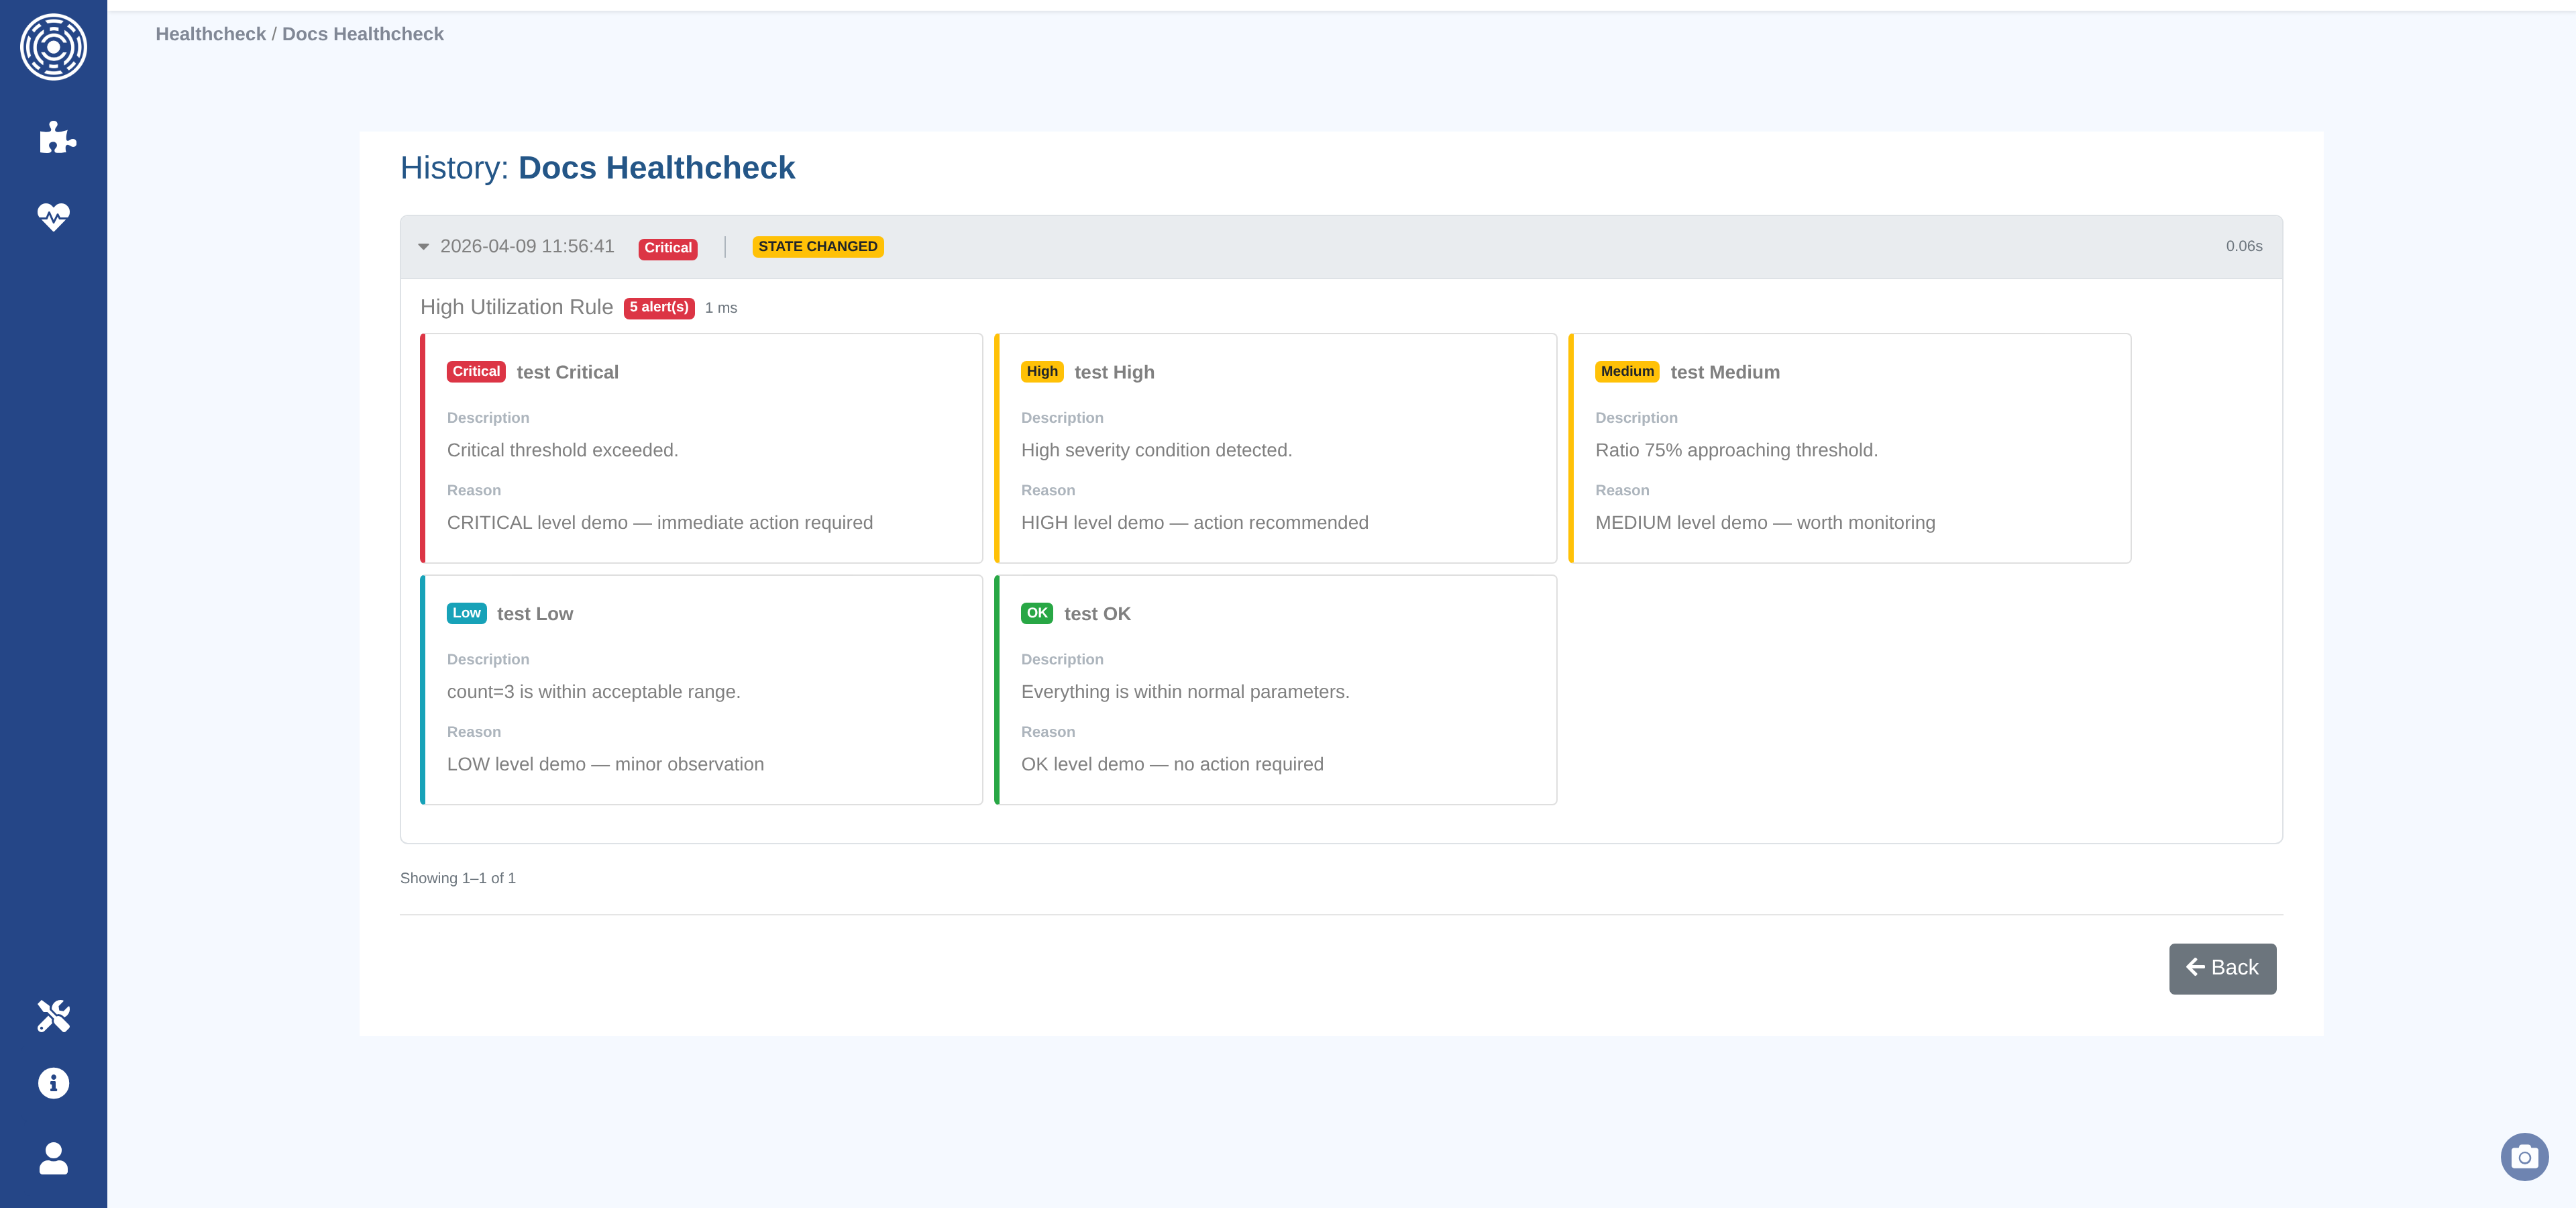Open the heartbeat healthcheck sidebar icon

coord(53,216)
